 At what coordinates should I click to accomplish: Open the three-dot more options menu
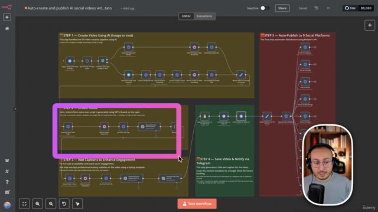coord(328,8)
